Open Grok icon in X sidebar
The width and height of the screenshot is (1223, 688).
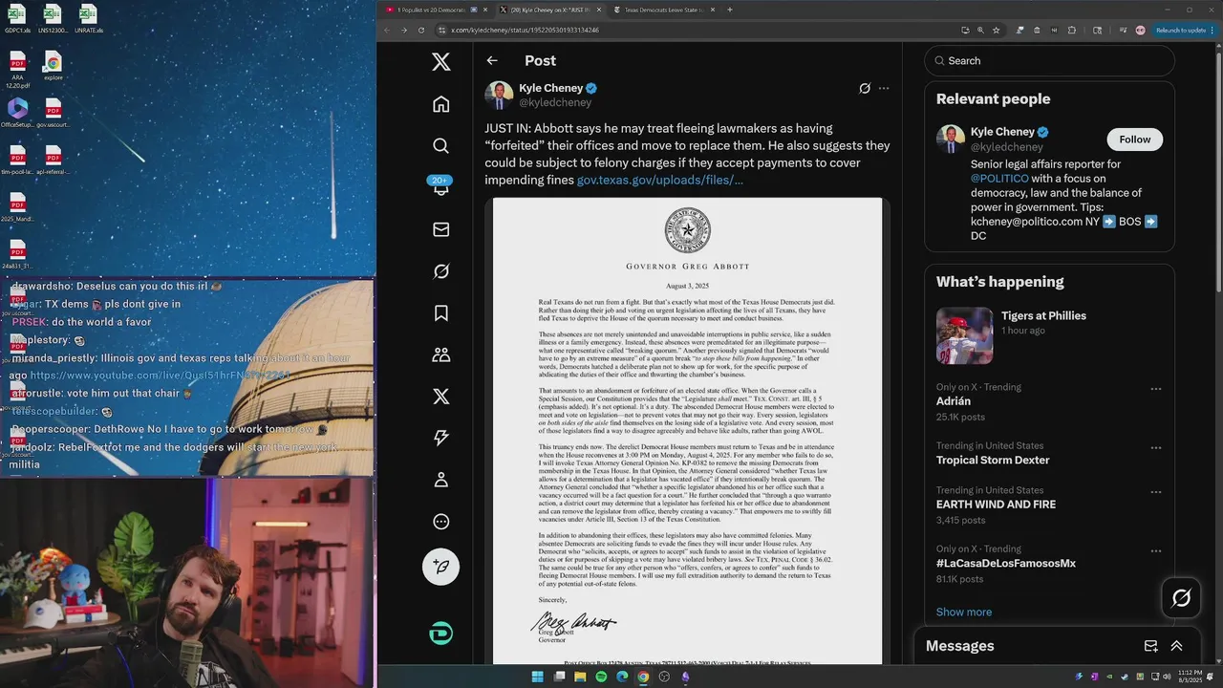click(x=440, y=271)
